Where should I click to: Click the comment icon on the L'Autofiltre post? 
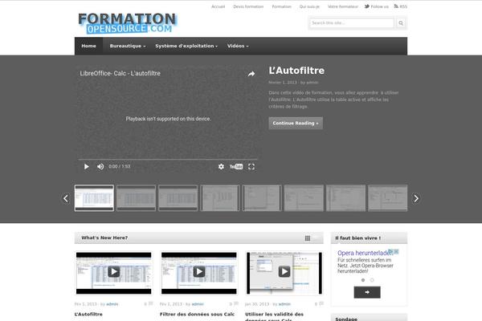pos(151,304)
